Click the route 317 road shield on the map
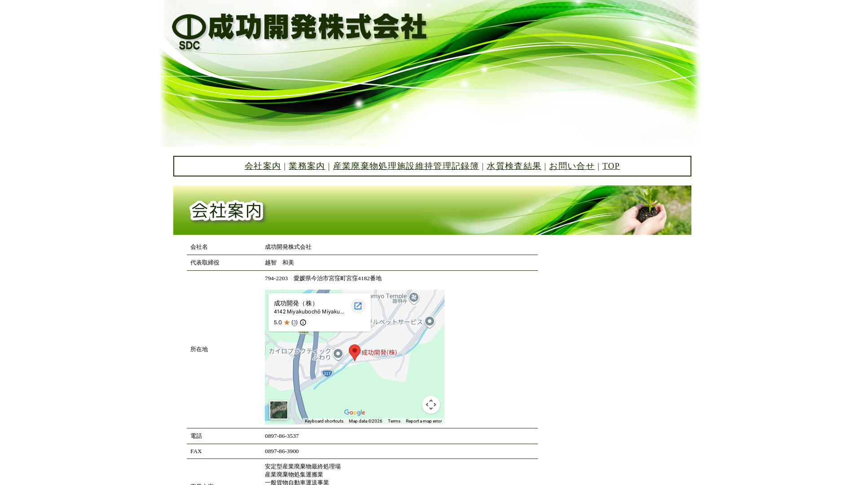Viewport: 862px width, 485px height. 326,373
